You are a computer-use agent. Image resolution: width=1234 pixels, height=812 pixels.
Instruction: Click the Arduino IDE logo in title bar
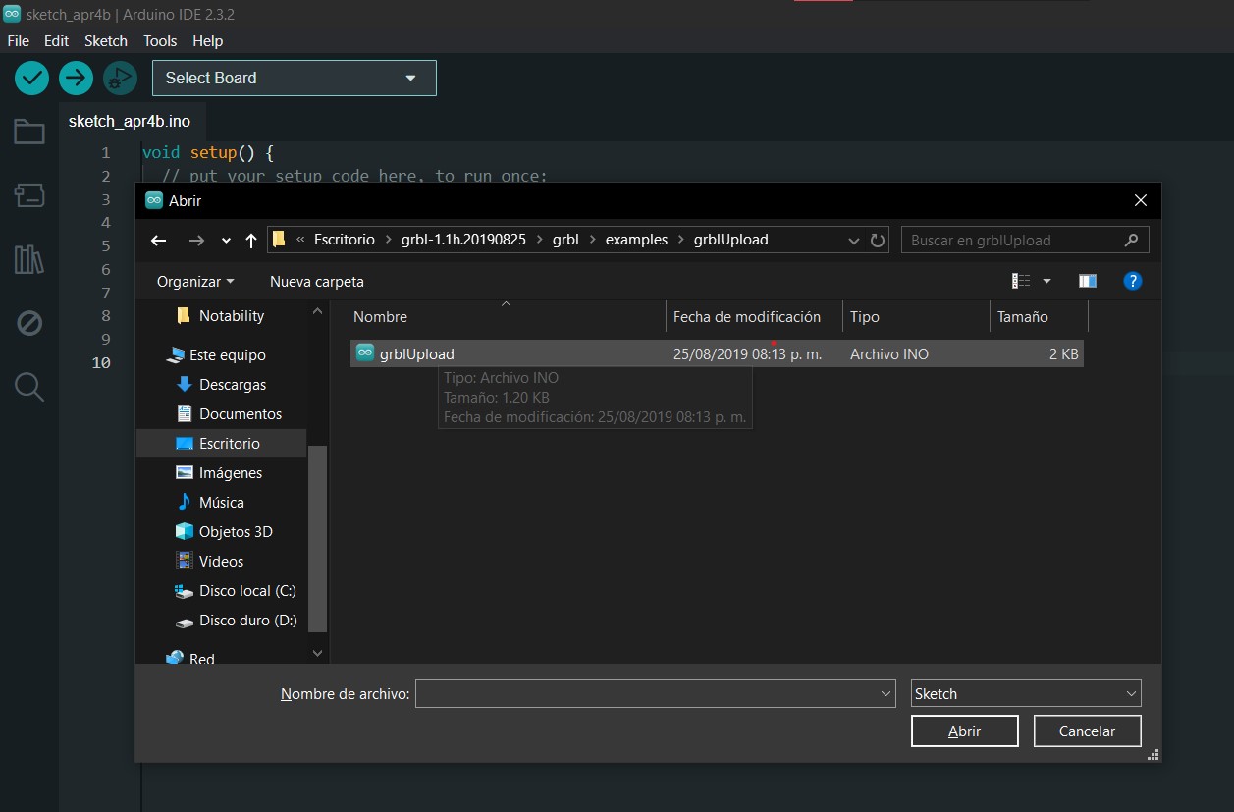[x=12, y=14]
